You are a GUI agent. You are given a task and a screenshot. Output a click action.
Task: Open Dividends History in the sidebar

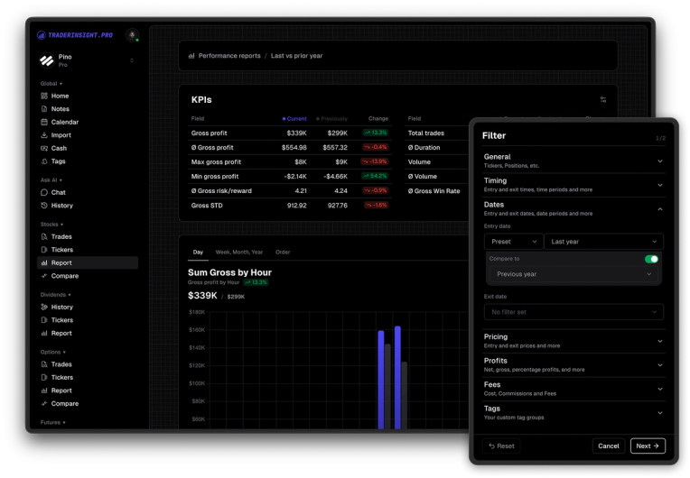pos(61,308)
